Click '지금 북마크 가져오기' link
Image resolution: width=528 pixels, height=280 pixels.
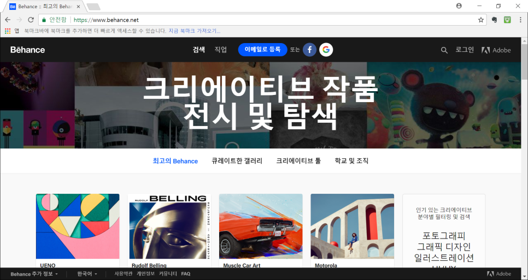[194, 31]
